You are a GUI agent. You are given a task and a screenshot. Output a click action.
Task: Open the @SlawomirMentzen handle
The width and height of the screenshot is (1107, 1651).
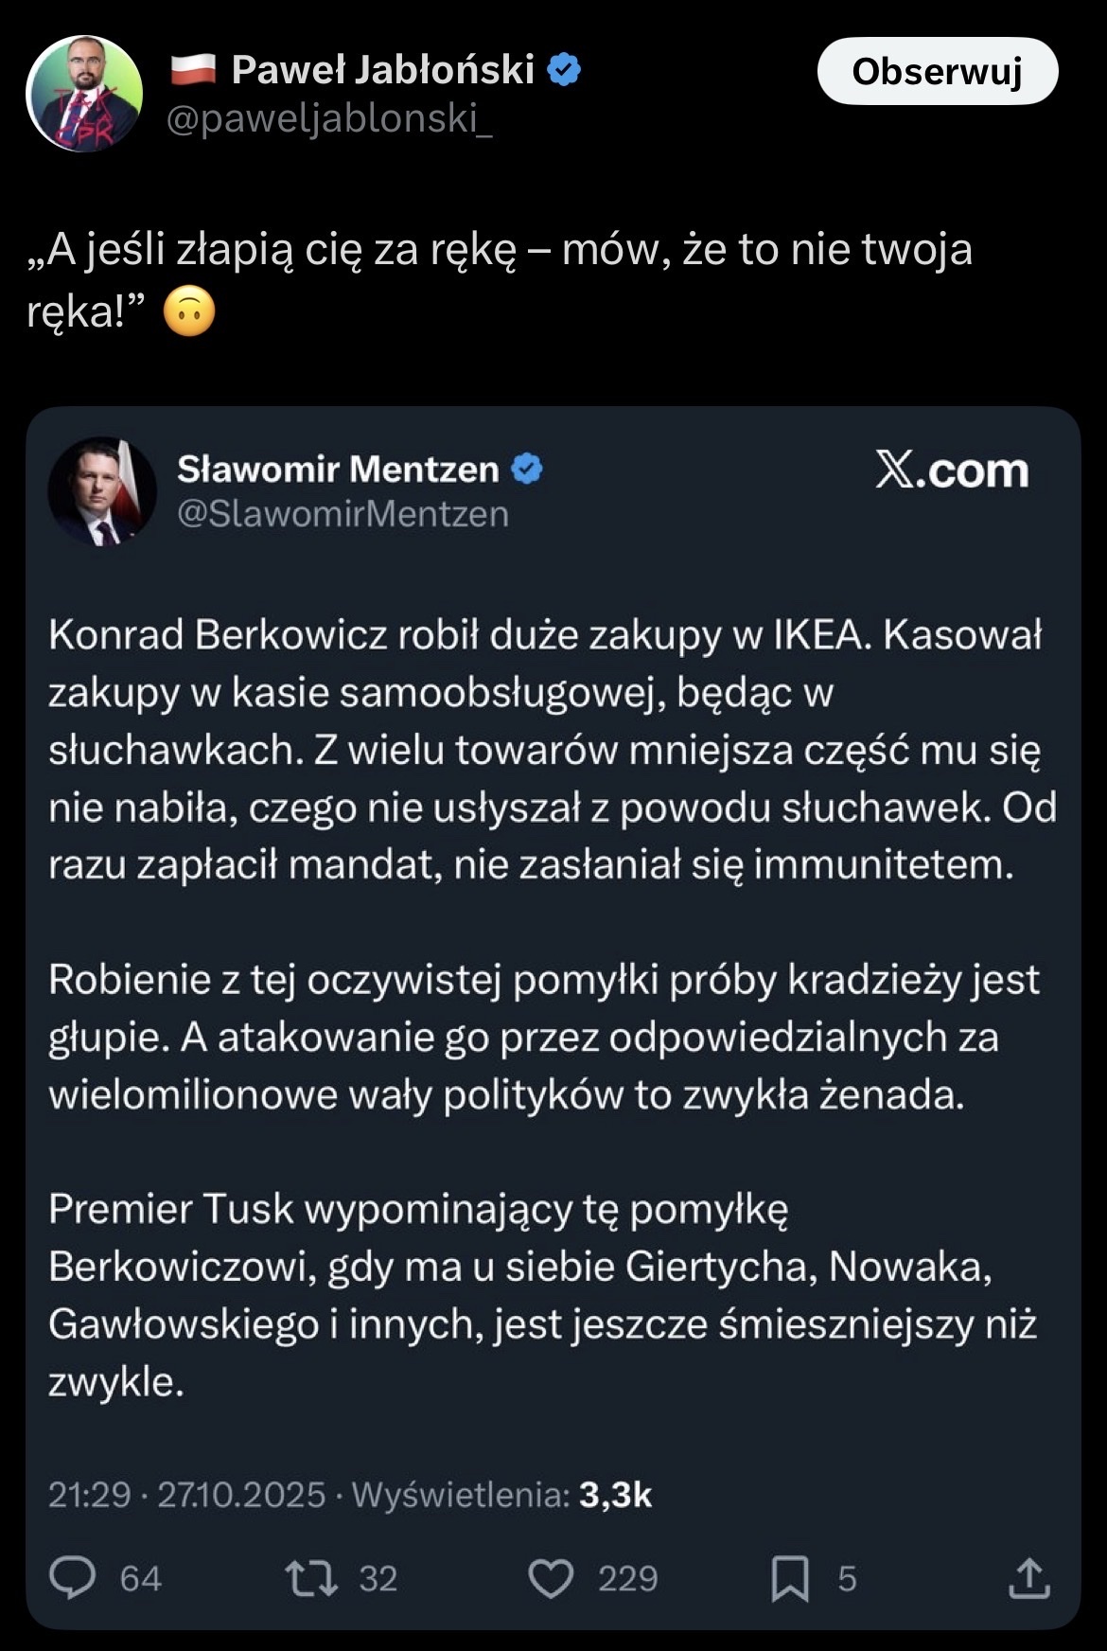click(343, 514)
